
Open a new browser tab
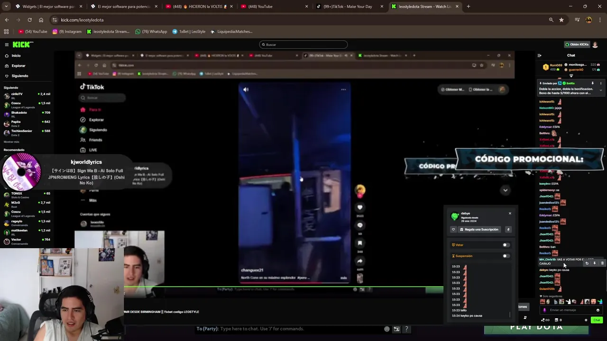pos(468,7)
